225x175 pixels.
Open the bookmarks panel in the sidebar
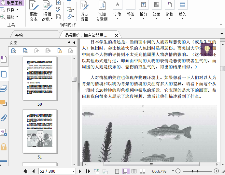pyautogui.click(x=4, y=59)
